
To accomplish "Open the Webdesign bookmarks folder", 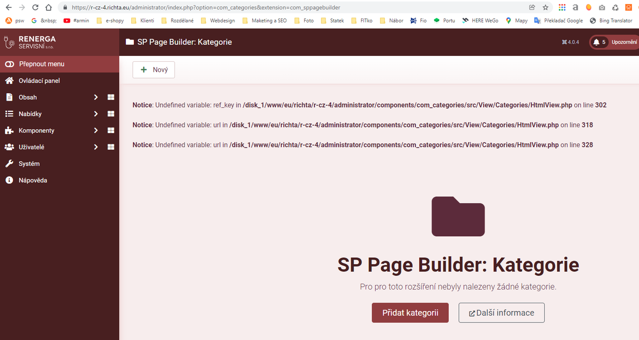I will (217, 20).
